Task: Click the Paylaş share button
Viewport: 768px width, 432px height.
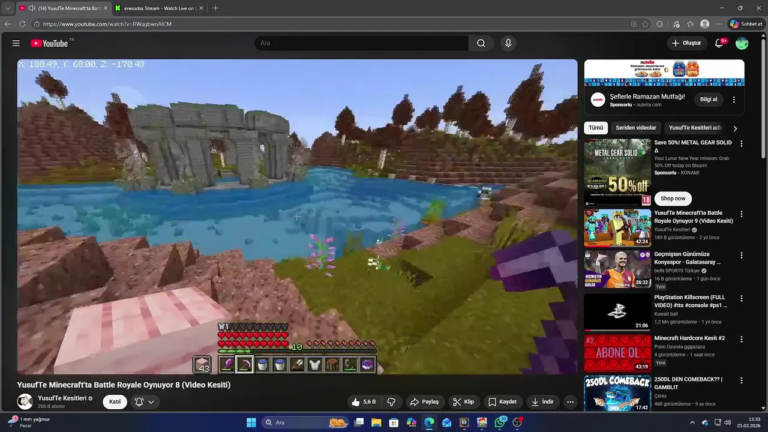Action: coord(424,402)
